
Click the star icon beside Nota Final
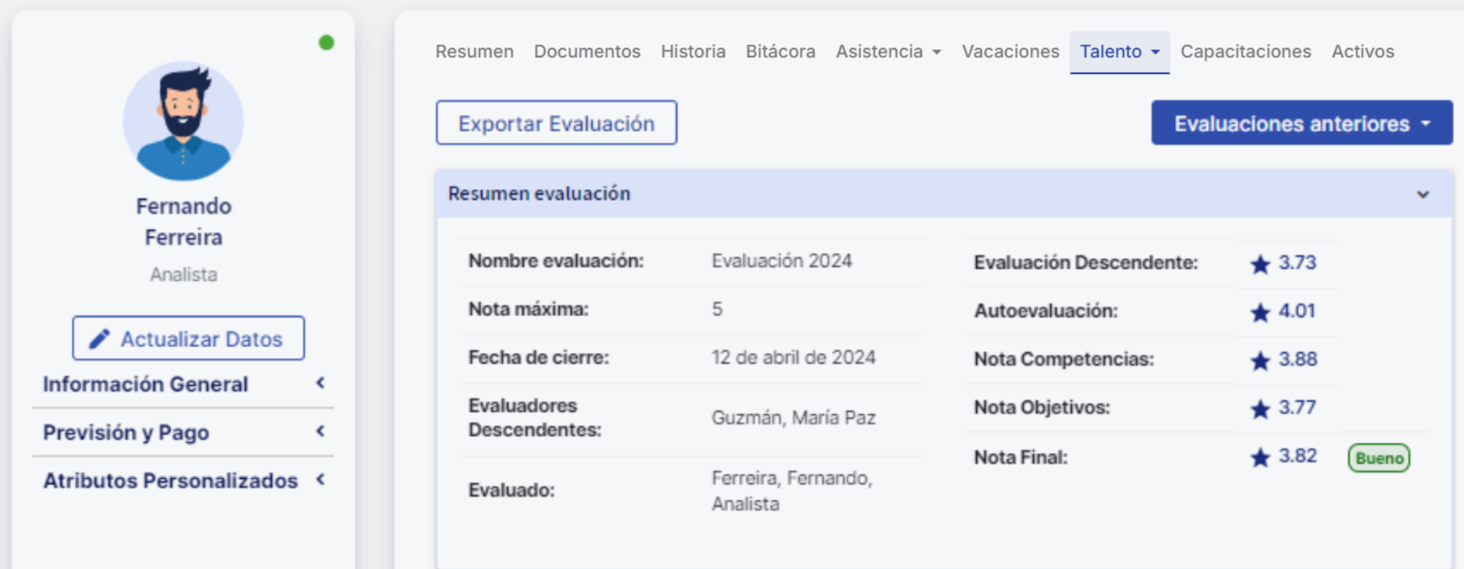click(1260, 457)
